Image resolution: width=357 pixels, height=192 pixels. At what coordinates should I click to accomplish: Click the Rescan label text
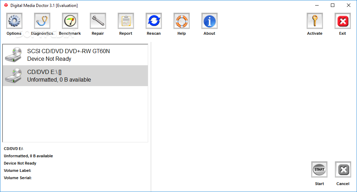click(154, 33)
